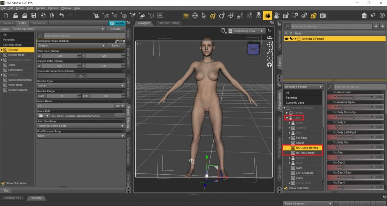387x206 pixels.
Task: Open the .avi file format dropdown
Action: pos(120,106)
